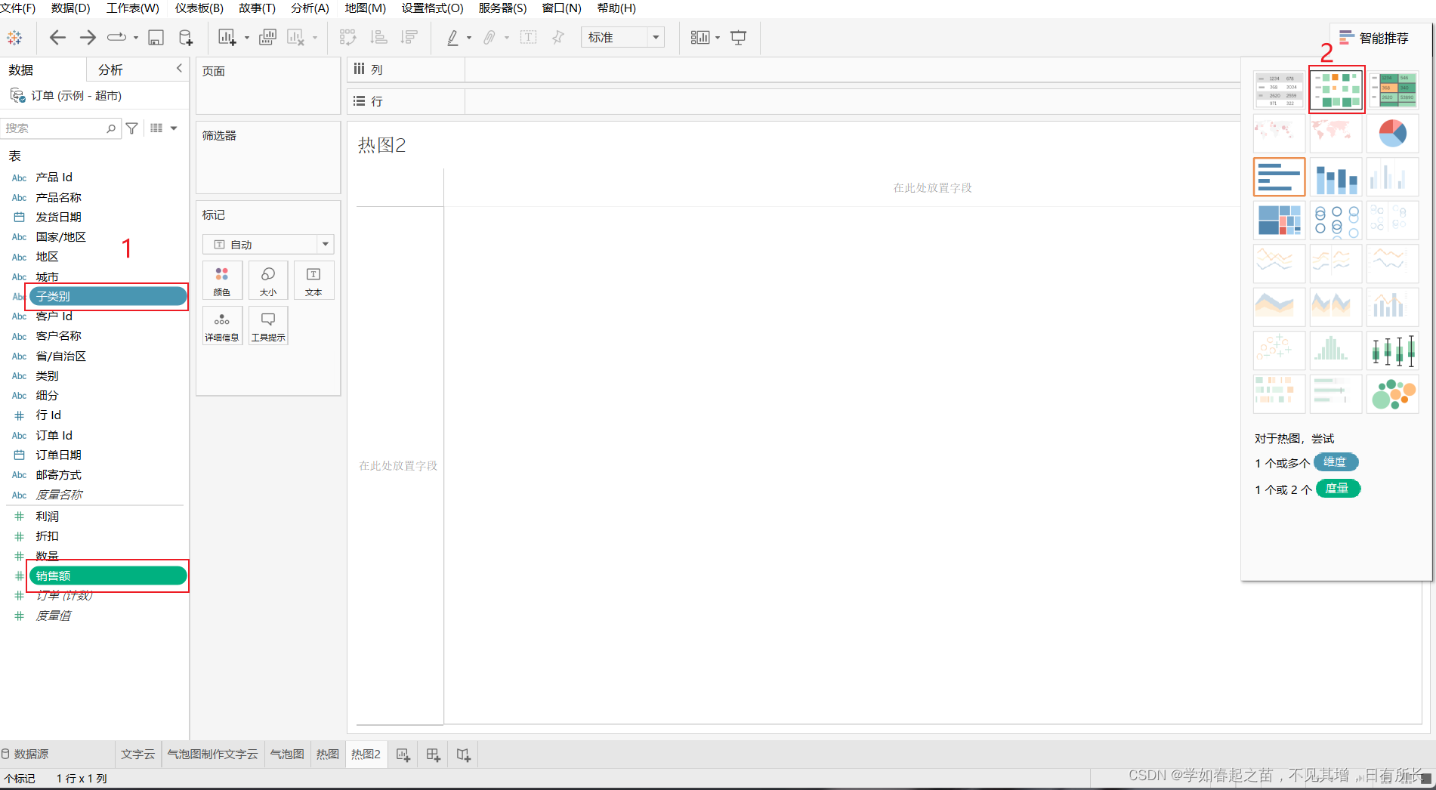Click the sort ascending icon

pos(378,37)
